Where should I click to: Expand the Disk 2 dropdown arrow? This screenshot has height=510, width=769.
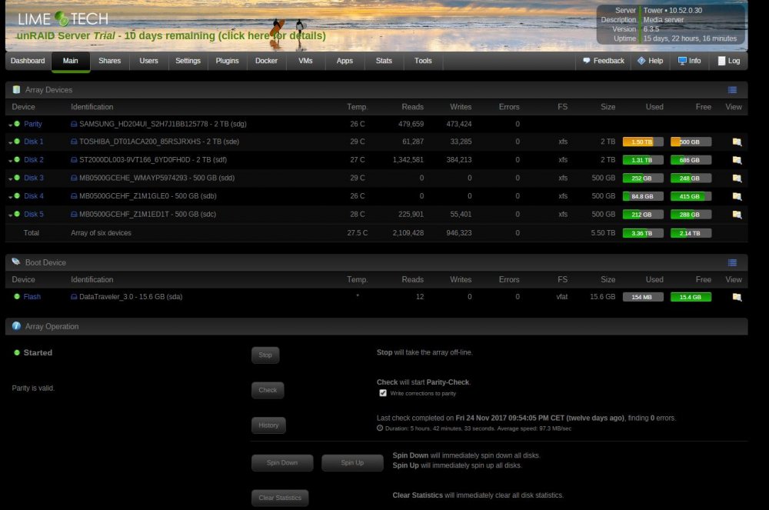point(10,161)
